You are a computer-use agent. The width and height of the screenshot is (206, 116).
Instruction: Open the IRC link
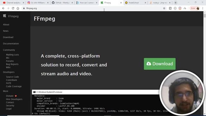(8, 58)
